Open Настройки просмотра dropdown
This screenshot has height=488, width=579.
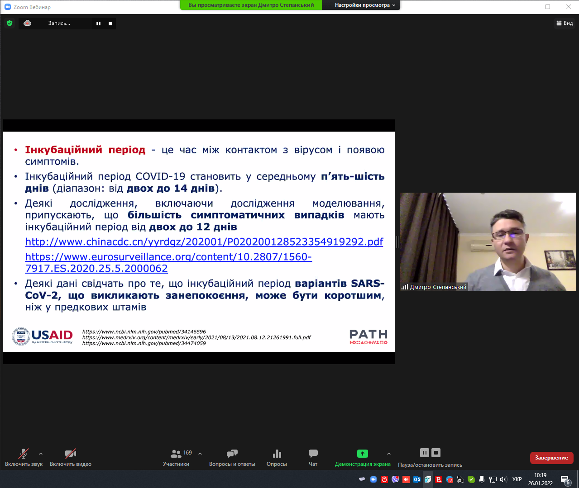tap(364, 5)
